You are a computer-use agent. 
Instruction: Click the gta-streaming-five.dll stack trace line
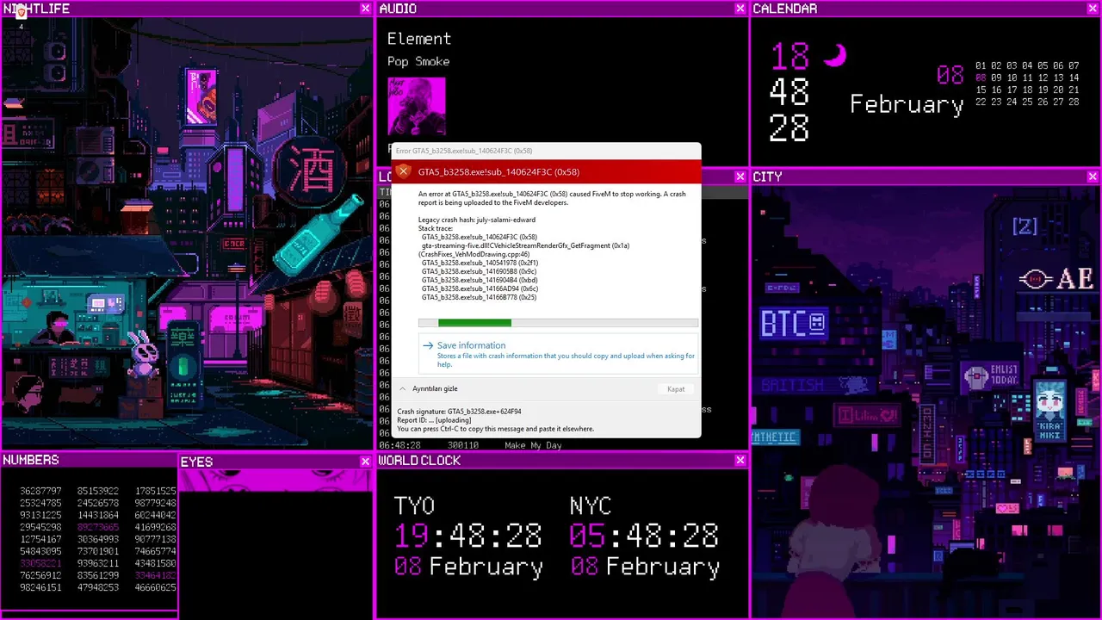[x=525, y=245]
